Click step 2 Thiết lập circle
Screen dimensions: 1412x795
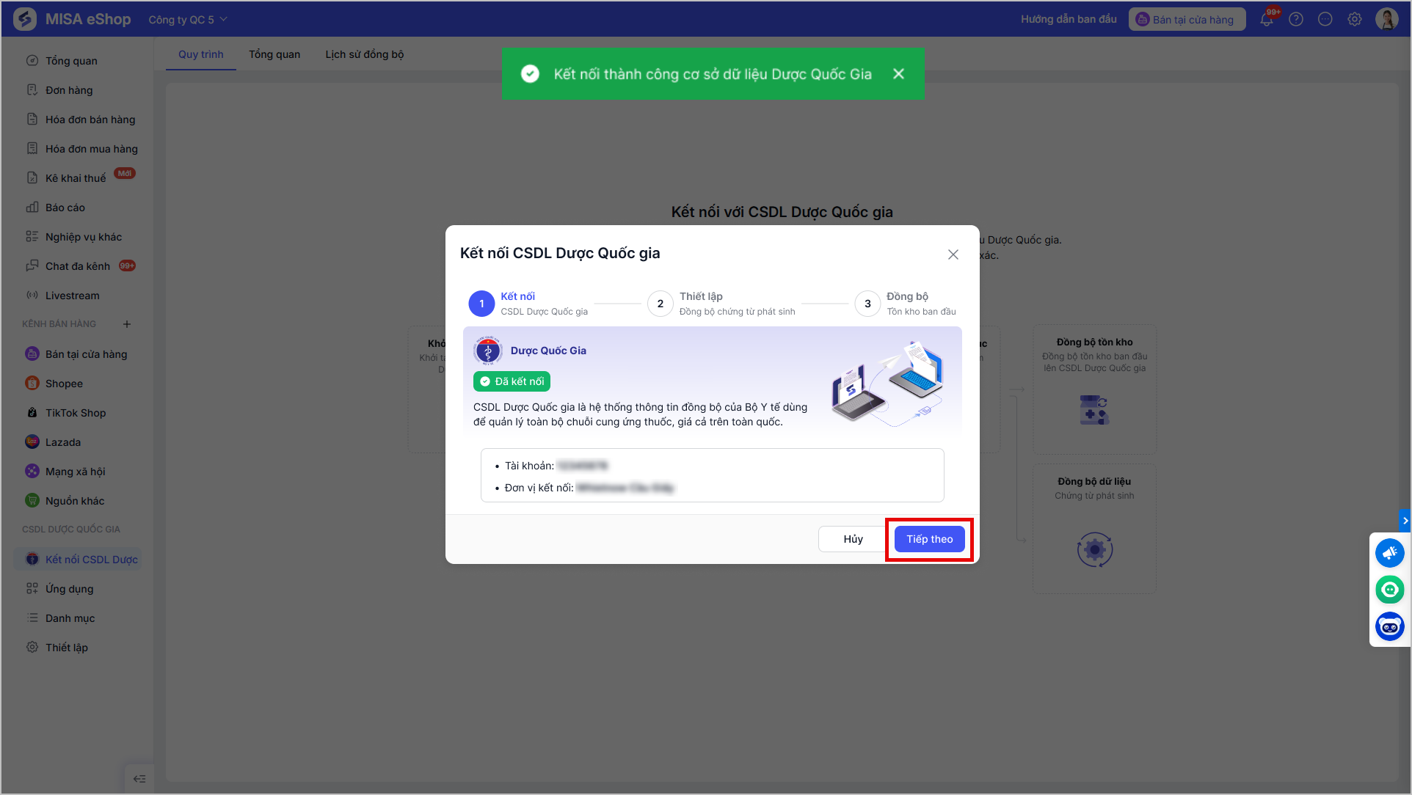point(660,304)
